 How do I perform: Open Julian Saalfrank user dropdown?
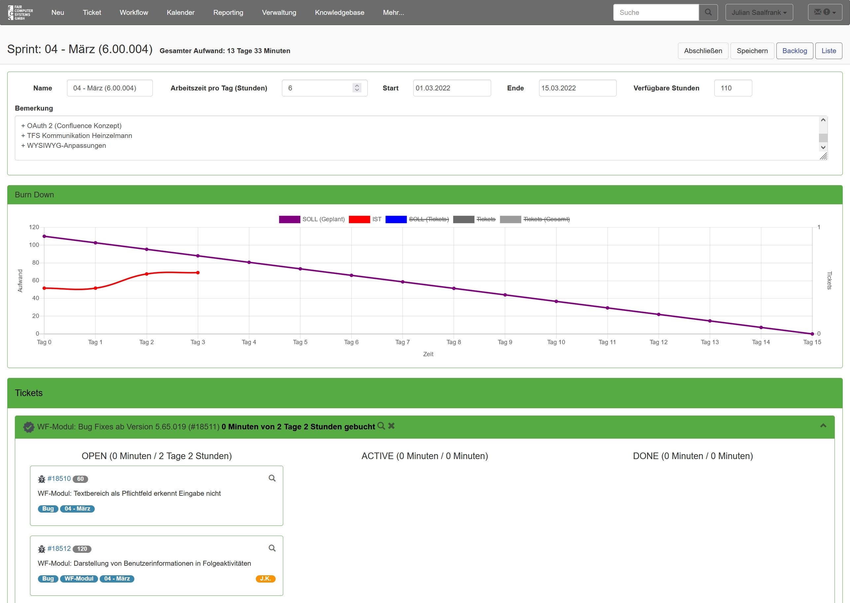[x=759, y=12]
